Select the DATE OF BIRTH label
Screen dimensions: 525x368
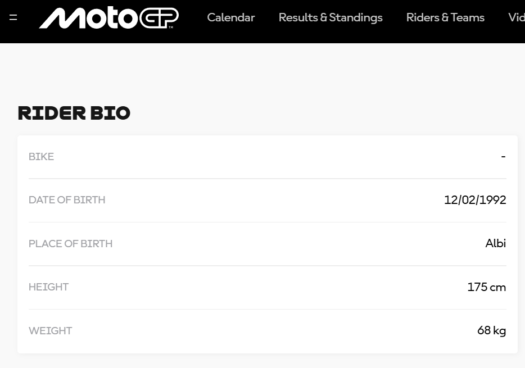tap(67, 200)
